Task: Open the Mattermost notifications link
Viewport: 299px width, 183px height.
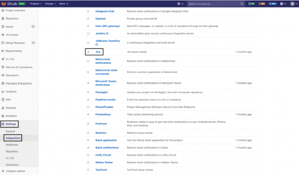Action: [103, 61]
